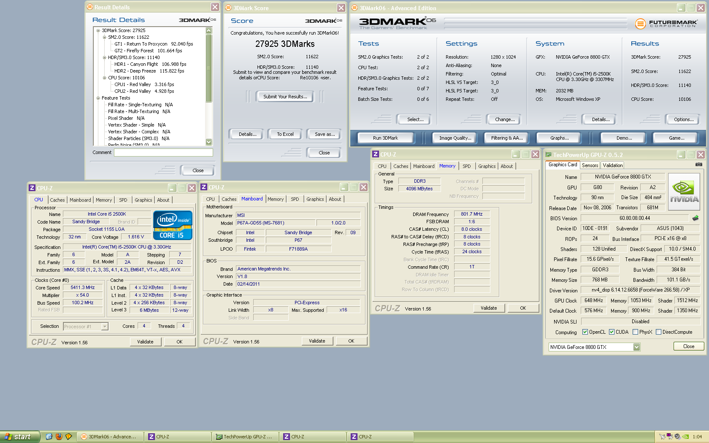This screenshot has width=709, height=443.
Task: Open Caches tab in CPU-Z Mainboard window
Action: coord(229,199)
